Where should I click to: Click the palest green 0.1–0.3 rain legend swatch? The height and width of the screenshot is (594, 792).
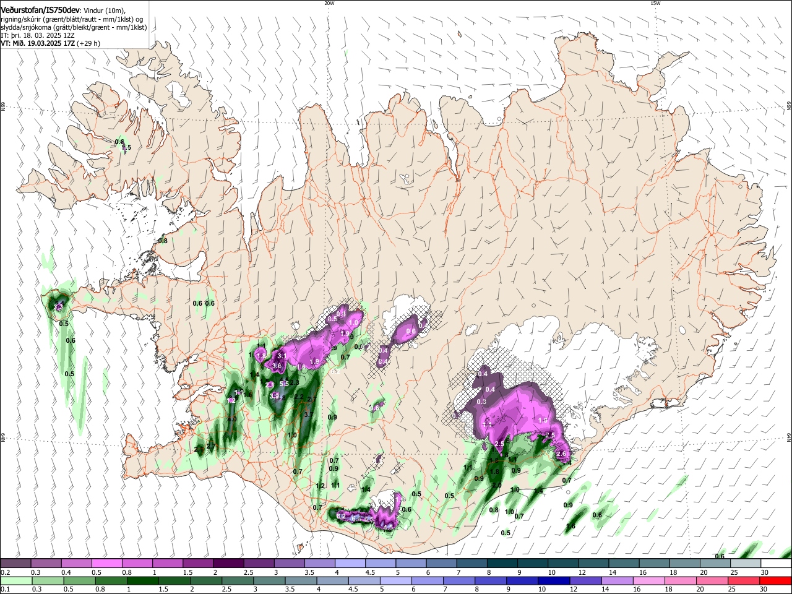click(x=16, y=581)
